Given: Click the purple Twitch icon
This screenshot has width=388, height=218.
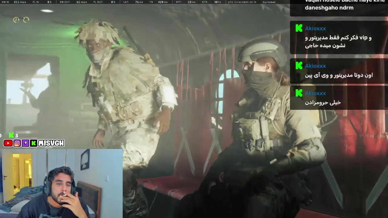Looking at the screenshot, I should point(25,143).
